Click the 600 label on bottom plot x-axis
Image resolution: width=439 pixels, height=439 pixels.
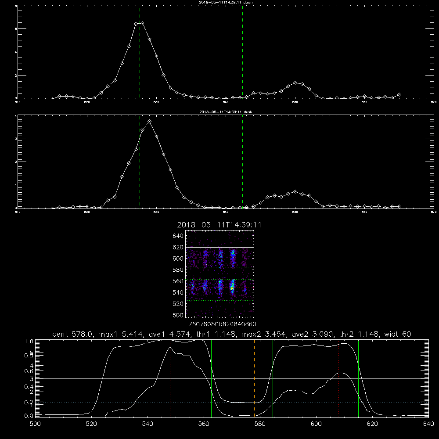[316, 424]
